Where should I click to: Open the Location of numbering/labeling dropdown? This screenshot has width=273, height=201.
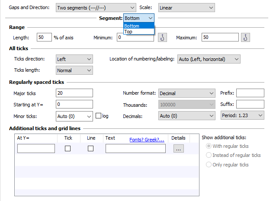click(x=209, y=59)
